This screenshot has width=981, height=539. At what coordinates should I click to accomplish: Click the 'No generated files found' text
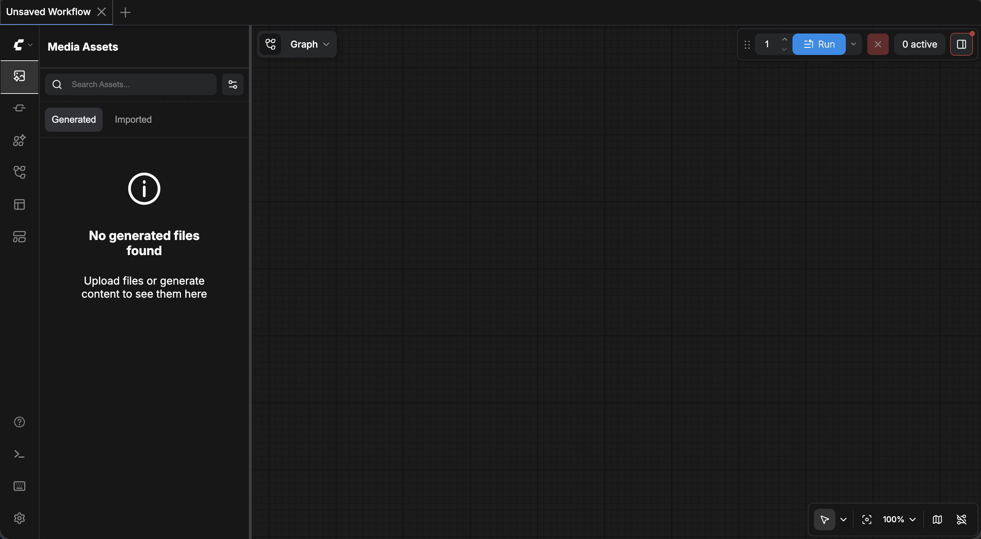click(144, 243)
